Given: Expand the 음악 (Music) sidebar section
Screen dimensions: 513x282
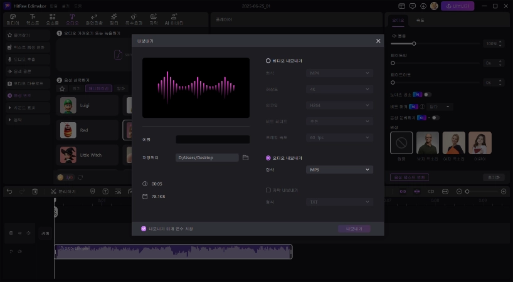Looking at the screenshot, I should tap(28, 120).
